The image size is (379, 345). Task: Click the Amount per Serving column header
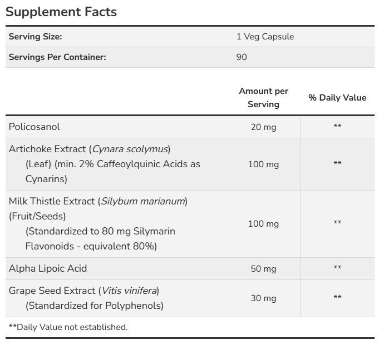pyautogui.click(x=263, y=97)
